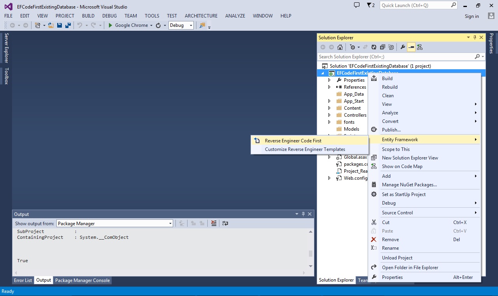Click the New Project toolbar icon
Image resolution: width=498 pixels, height=296 pixels.
pos(38,25)
